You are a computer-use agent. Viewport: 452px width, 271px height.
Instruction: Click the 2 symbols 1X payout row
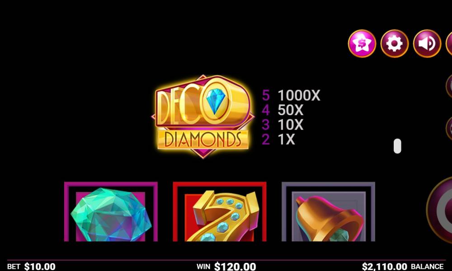[x=278, y=140]
